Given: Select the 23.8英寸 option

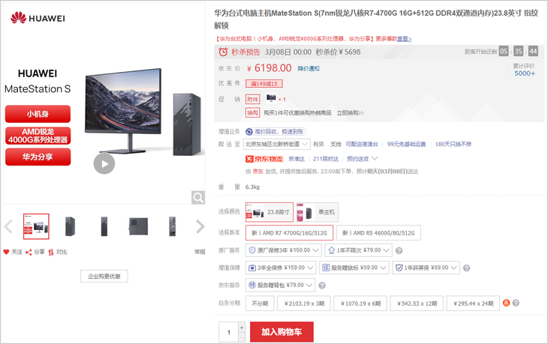Looking at the screenshot, I should (x=269, y=212).
